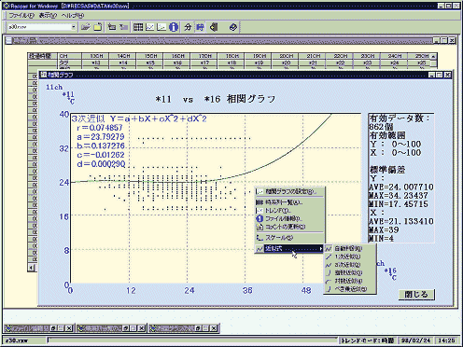Screen dimensions: 463x347
Task: Click the blue file information icon
Action: point(174,27)
